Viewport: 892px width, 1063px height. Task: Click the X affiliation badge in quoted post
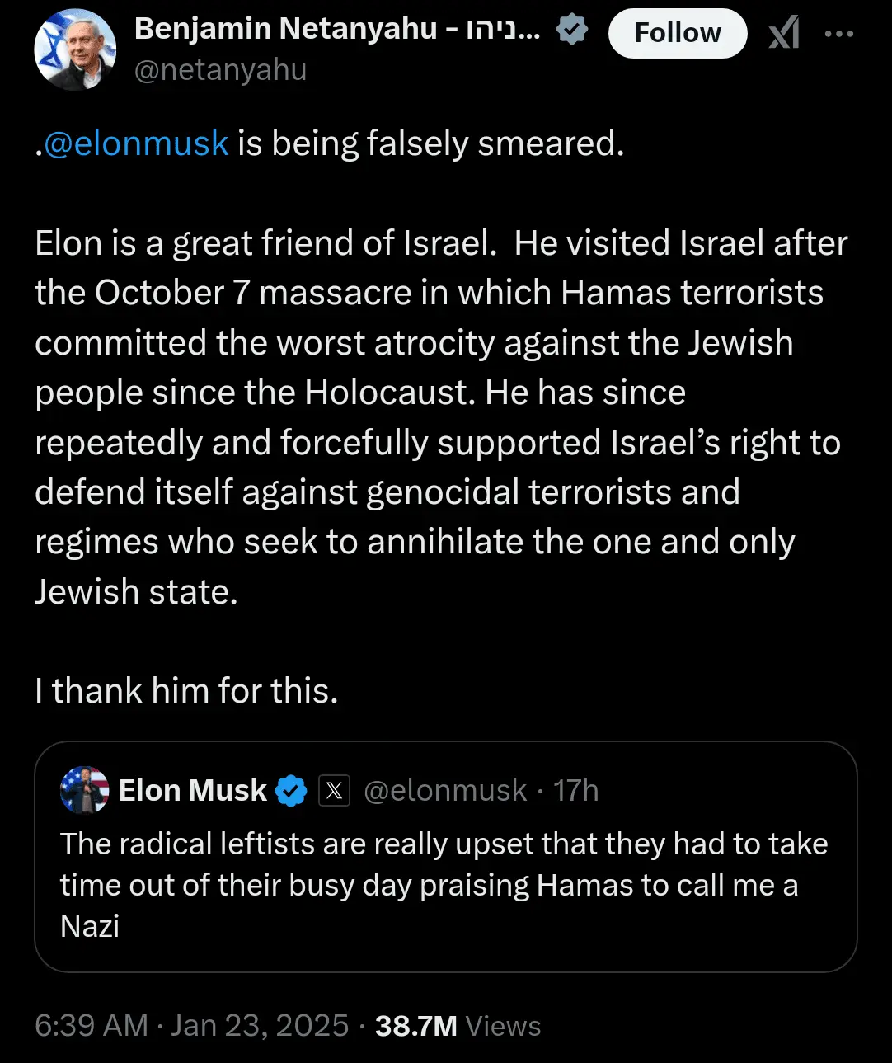334,791
